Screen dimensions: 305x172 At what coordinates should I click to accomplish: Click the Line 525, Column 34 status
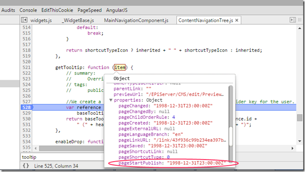pos(56,166)
